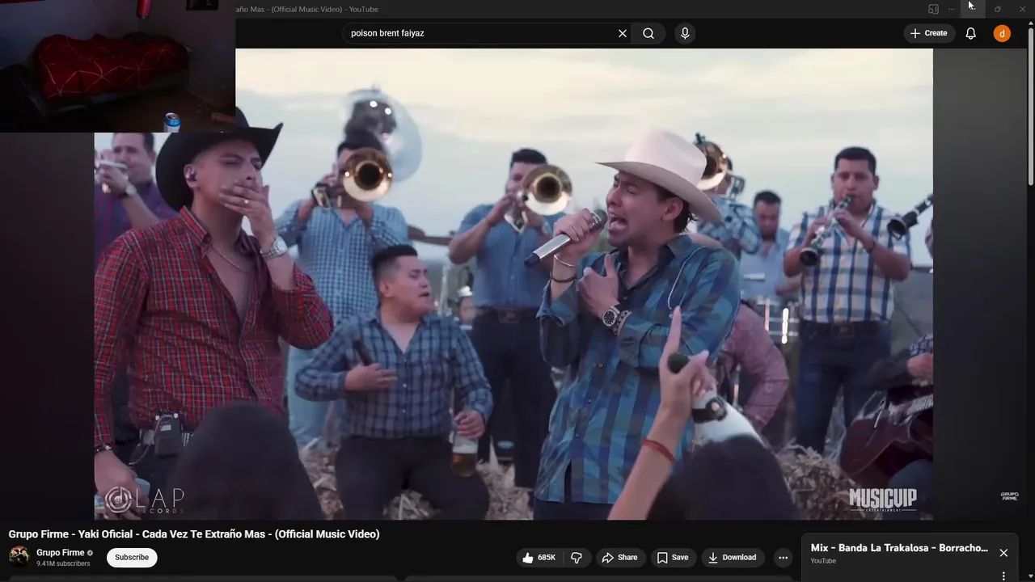Click the music video player to pause
This screenshot has width=1035, height=582.
[513, 284]
